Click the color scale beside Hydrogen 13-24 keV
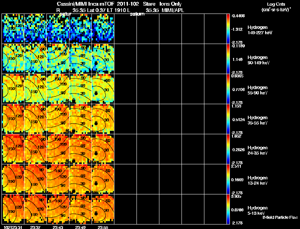 tap(228, 179)
